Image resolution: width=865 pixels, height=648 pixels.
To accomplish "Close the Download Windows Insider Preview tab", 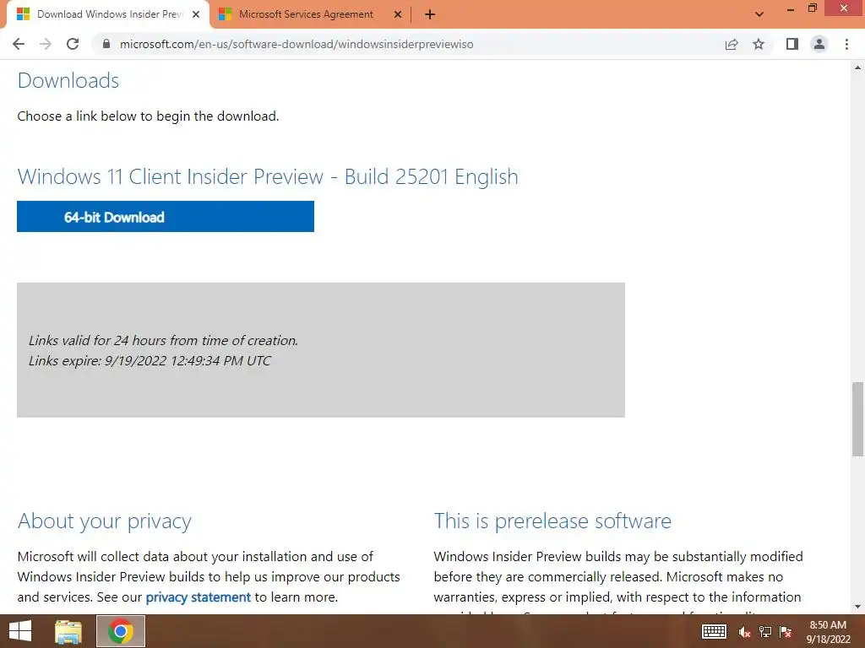I will point(196,14).
